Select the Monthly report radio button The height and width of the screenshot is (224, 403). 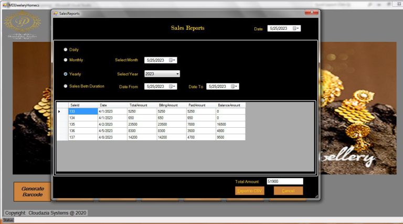click(x=66, y=60)
